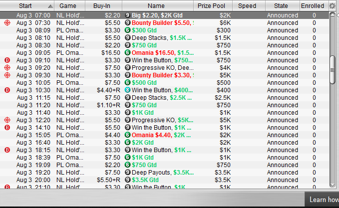Click 9-max icon on Aug 3 11:20 row
Viewport: 339px width, 208px height.
(127, 105)
